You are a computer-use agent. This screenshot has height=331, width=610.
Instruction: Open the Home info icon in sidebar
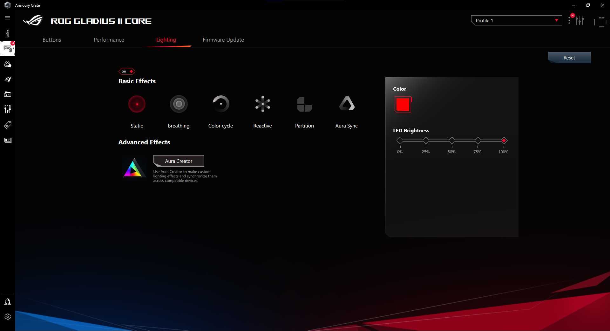(8, 33)
